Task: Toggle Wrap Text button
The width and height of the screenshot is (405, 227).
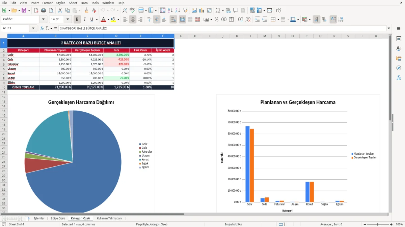Action: (173, 20)
